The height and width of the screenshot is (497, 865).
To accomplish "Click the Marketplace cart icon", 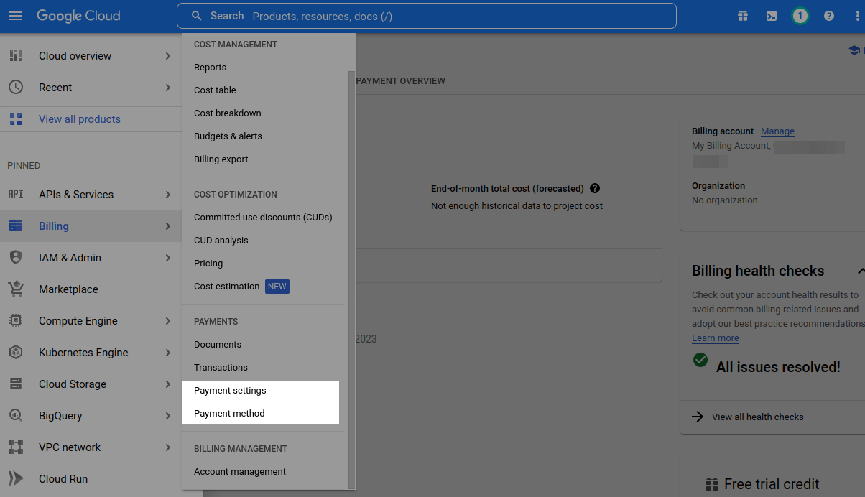I will point(16,289).
